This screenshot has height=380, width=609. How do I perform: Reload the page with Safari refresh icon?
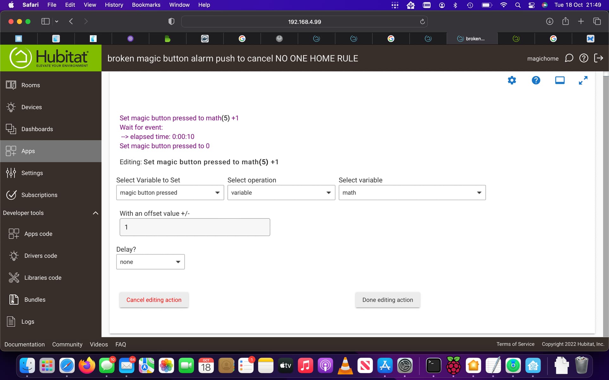coord(422,22)
